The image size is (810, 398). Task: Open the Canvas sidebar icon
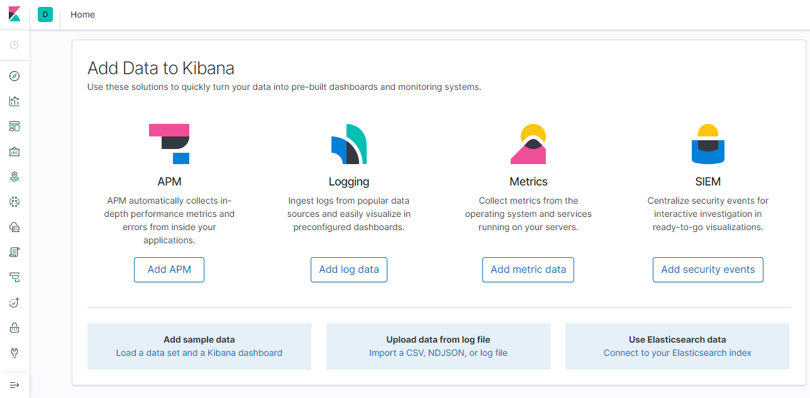14,152
